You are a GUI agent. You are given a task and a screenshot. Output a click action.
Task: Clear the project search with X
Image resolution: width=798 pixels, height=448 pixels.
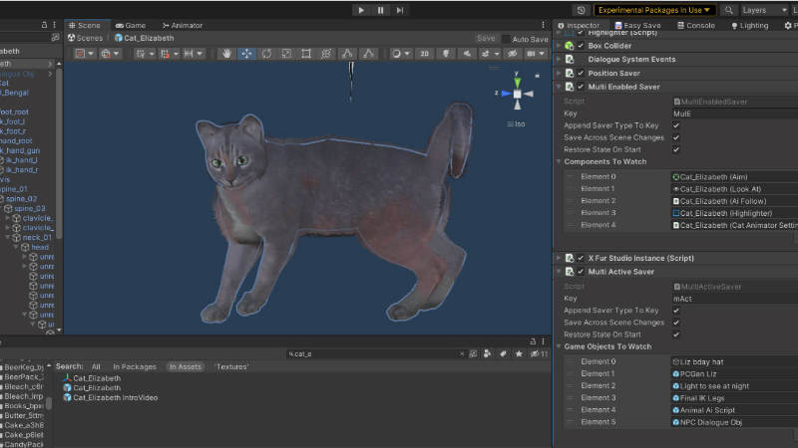point(462,354)
